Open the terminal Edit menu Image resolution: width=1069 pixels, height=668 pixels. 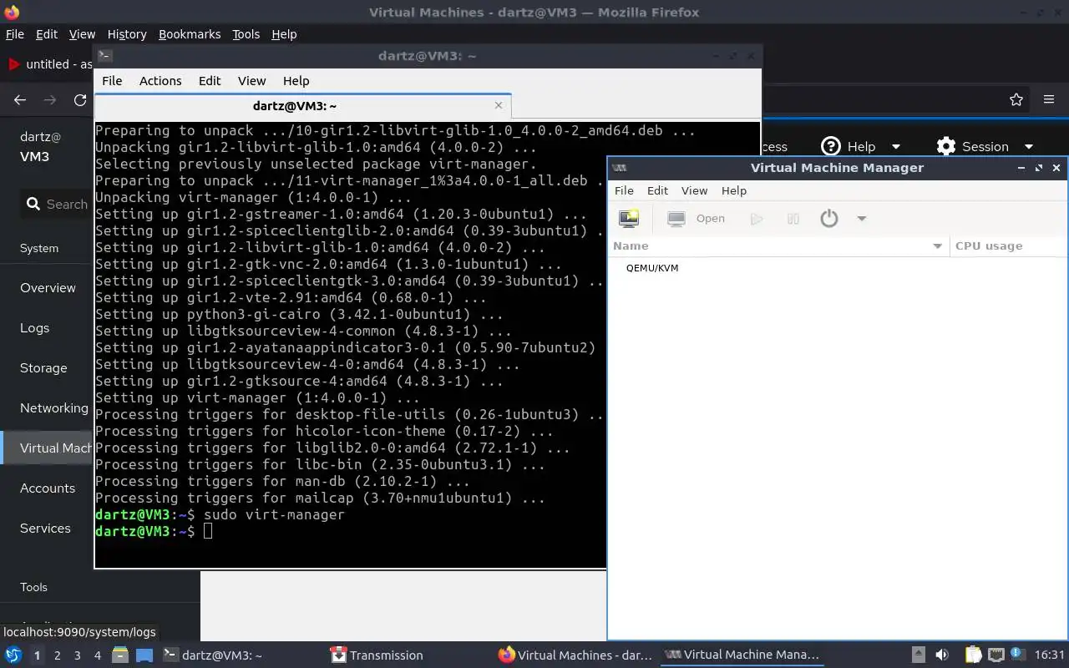pos(210,81)
